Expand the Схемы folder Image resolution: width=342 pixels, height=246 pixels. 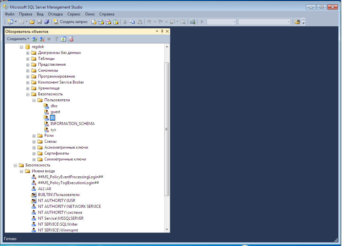click(34, 142)
